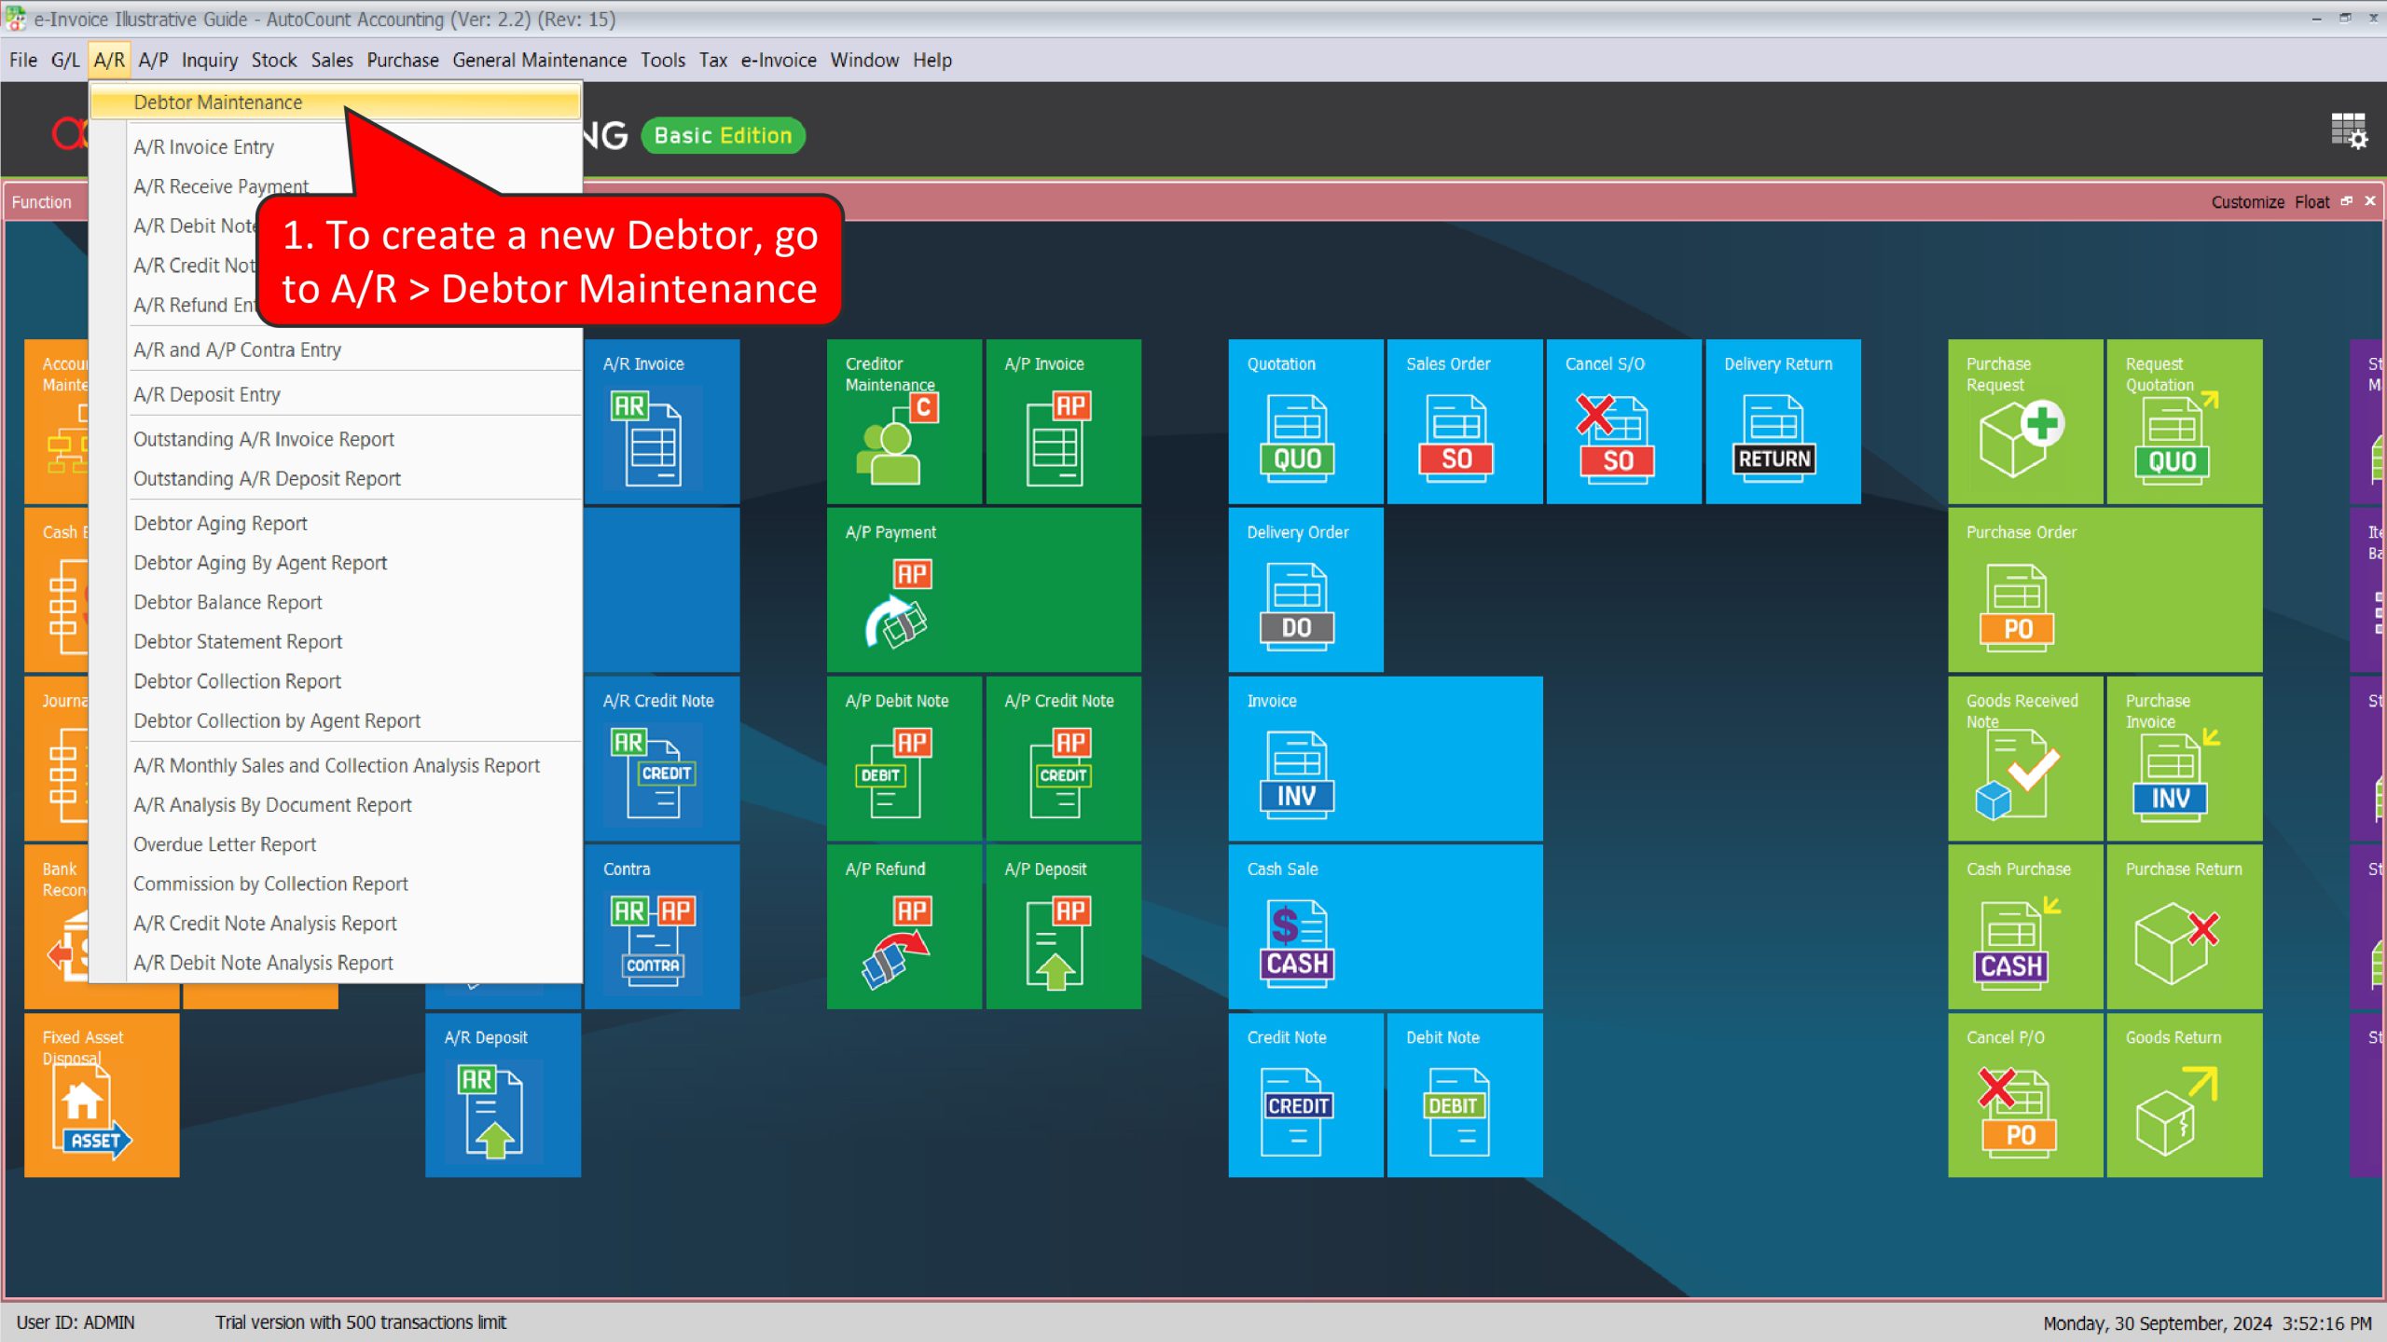The image size is (2387, 1342).
Task: Open the A/R Deposit tile
Action: (503, 1095)
